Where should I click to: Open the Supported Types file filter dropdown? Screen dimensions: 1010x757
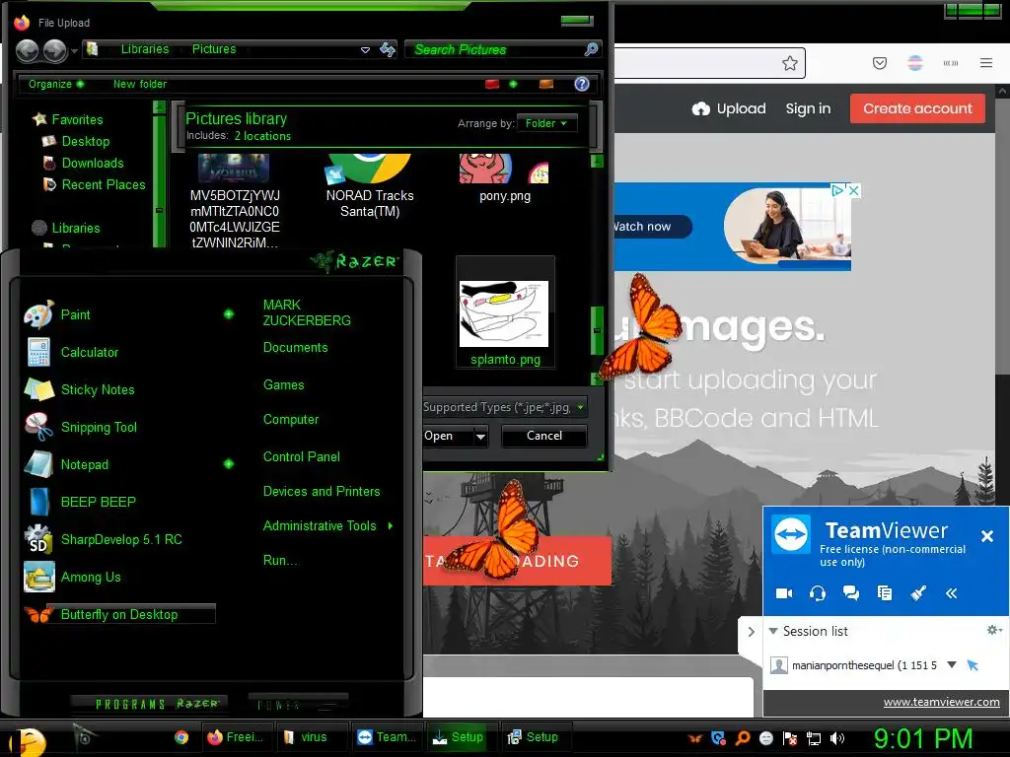coord(580,407)
